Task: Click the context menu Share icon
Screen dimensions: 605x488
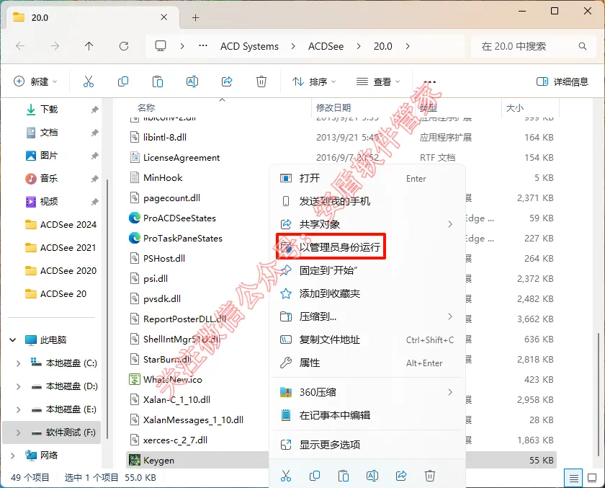Action: point(401,476)
